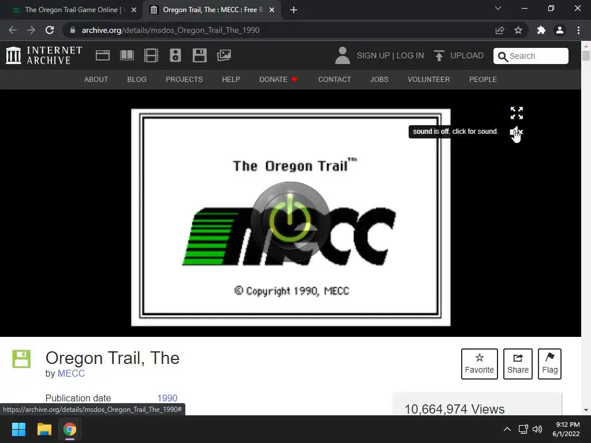591x443 pixels.
Task: Open the clock showing 9:12 PM
Action: (x=566, y=429)
